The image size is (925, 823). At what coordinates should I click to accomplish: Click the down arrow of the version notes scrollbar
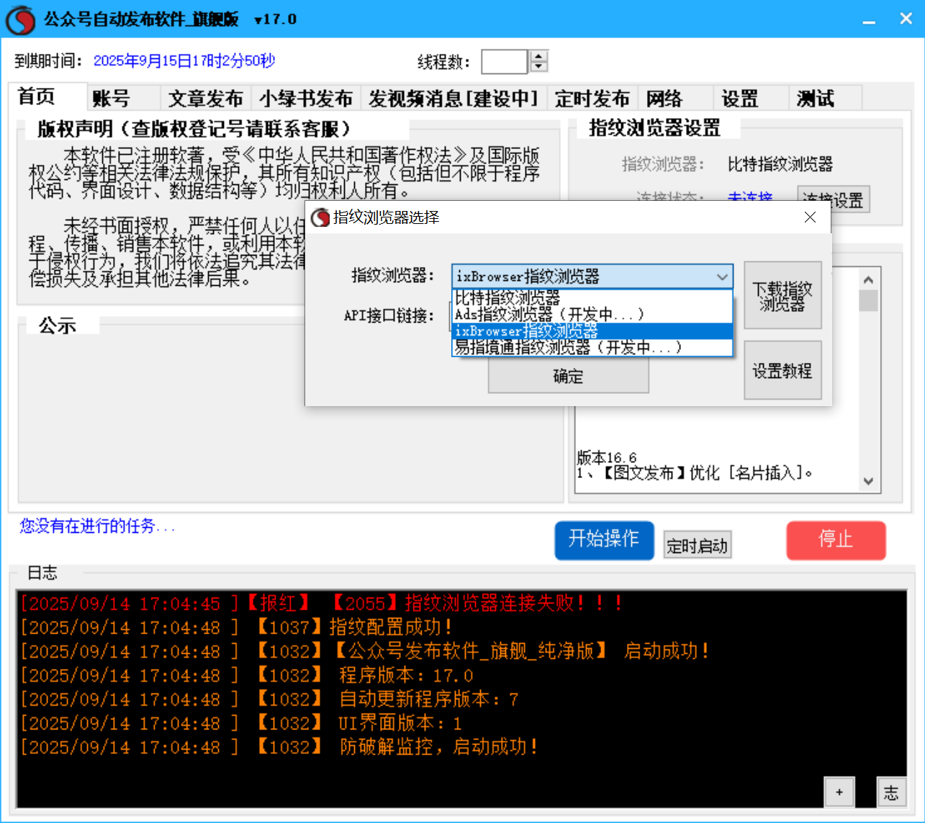point(868,481)
